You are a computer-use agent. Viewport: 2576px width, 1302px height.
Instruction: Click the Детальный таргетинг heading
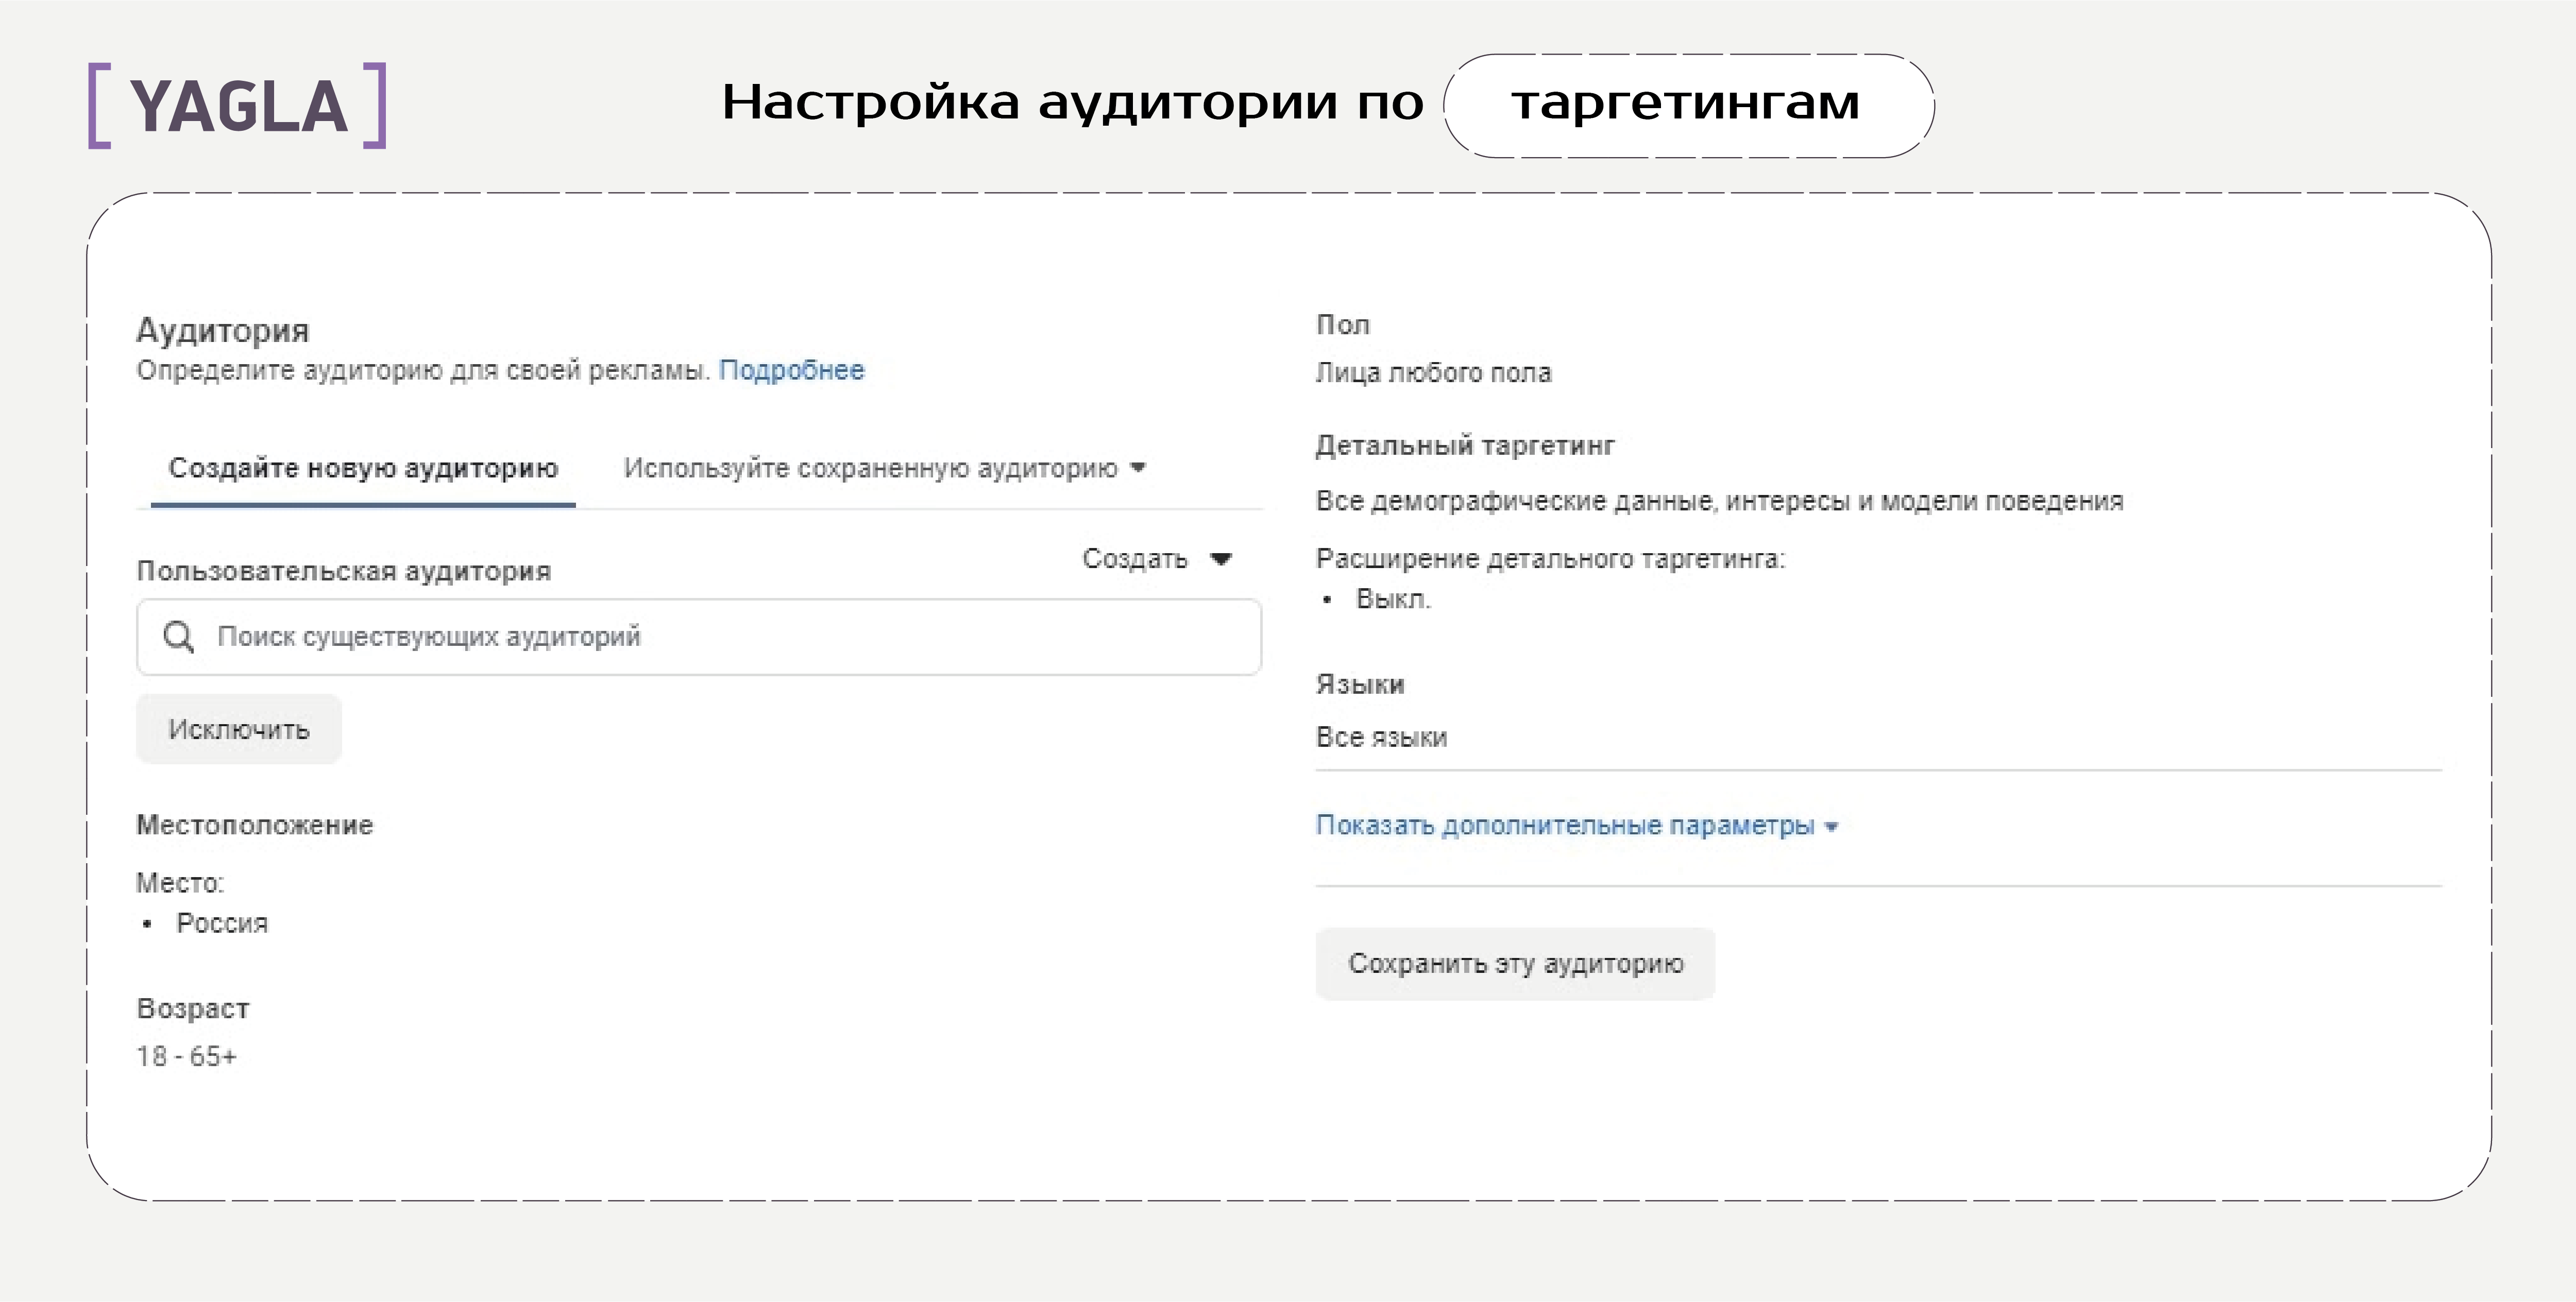1465,445
